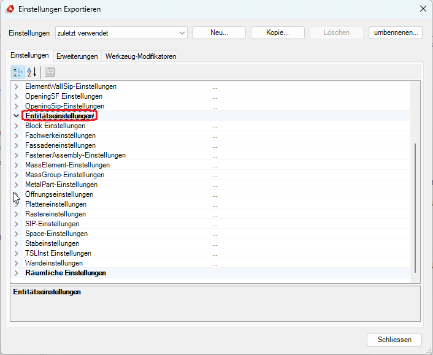Select the Fassadeneinstellungen label
Viewport: 433px width, 355px height.
pos(61,145)
